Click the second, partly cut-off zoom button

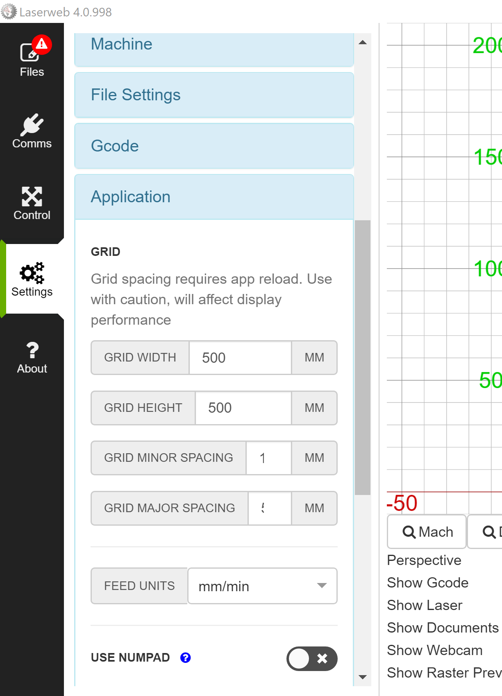(485, 532)
